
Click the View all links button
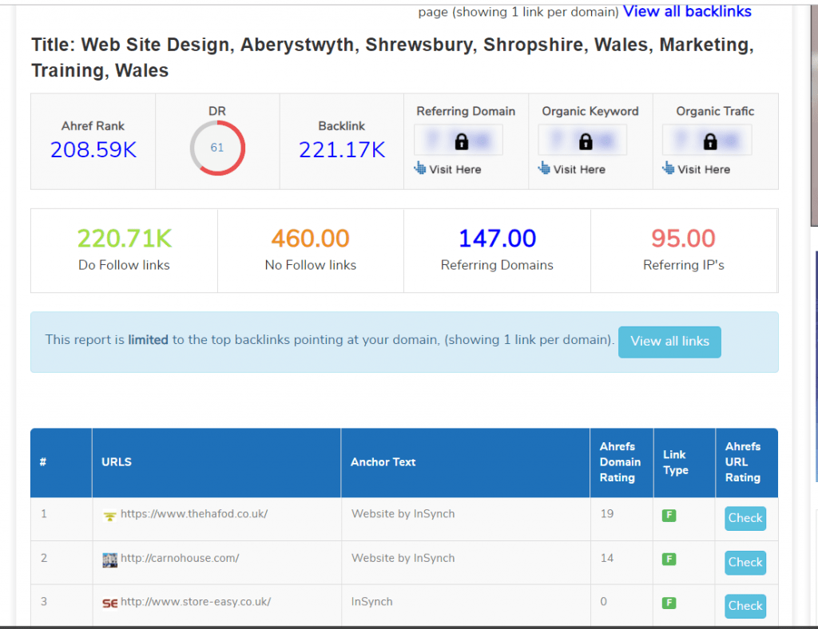coord(670,342)
